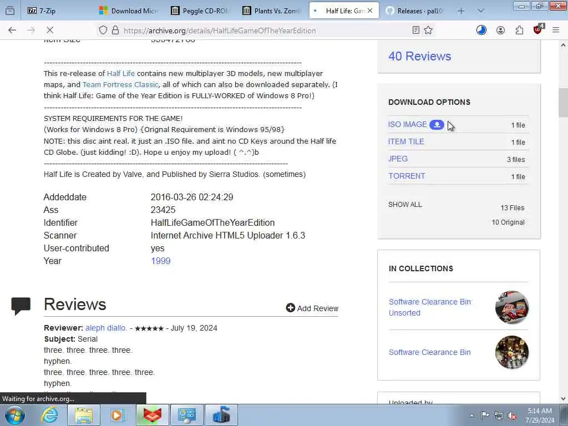Open Software Clearance Bin collection link
Viewport: 568px width, 426px height.
(430, 352)
